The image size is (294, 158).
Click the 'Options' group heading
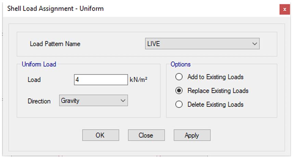(x=180, y=64)
